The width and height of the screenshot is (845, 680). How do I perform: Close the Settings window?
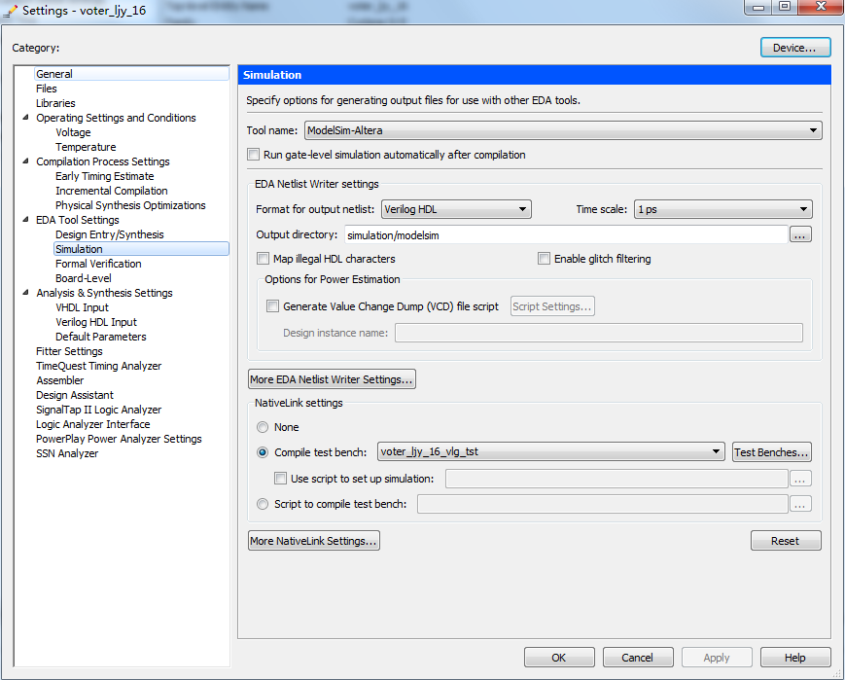pyautogui.click(x=821, y=7)
